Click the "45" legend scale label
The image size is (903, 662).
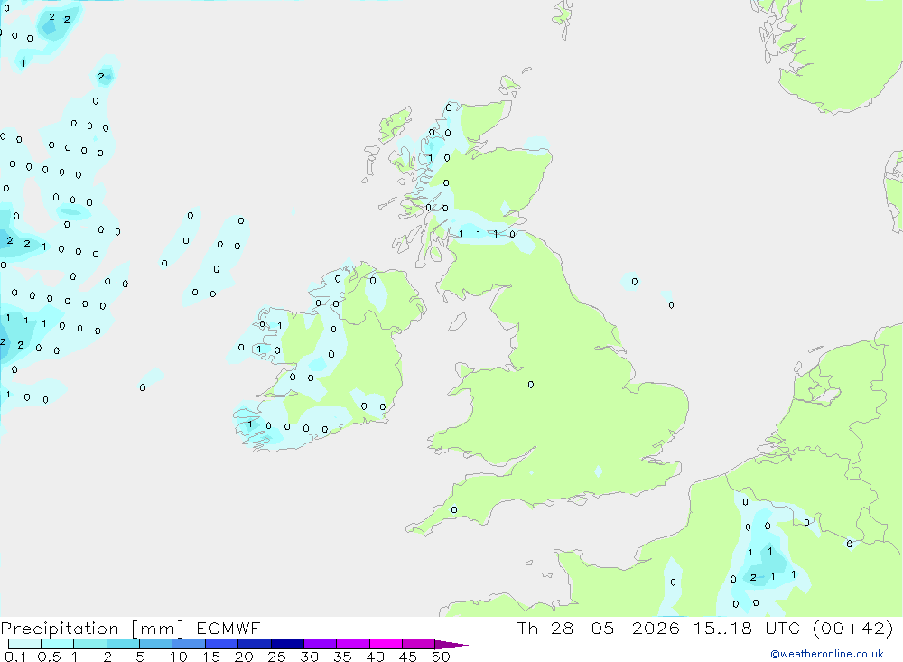click(408, 657)
